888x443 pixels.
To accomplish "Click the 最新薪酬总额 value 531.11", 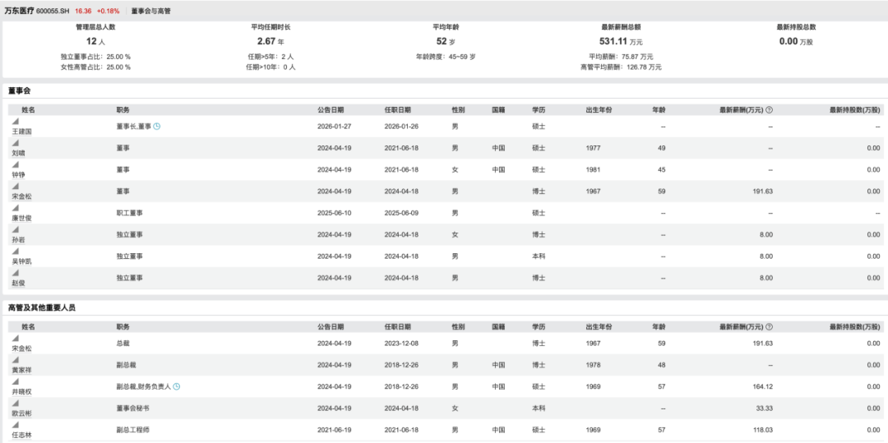I will [613, 41].
